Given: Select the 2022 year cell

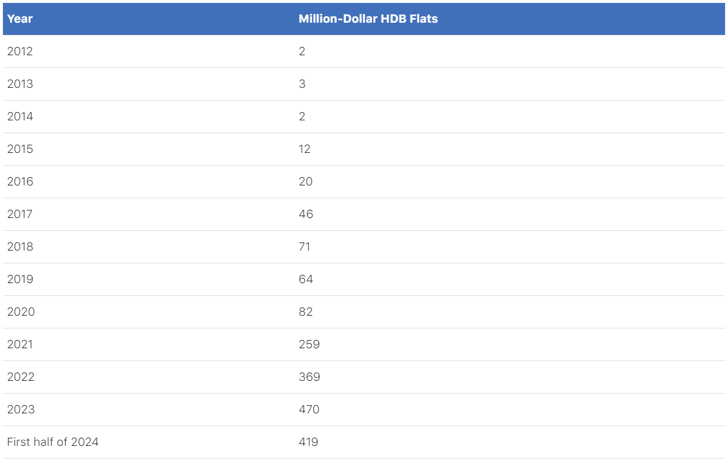Looking at the screenshot, I should click(x=20, y=377).
